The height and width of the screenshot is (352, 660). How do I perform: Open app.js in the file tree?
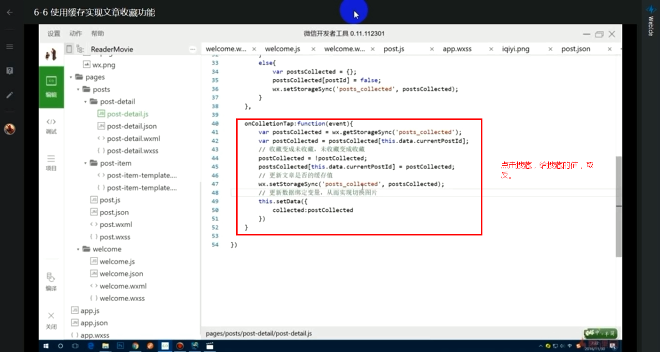coord(90,311)
